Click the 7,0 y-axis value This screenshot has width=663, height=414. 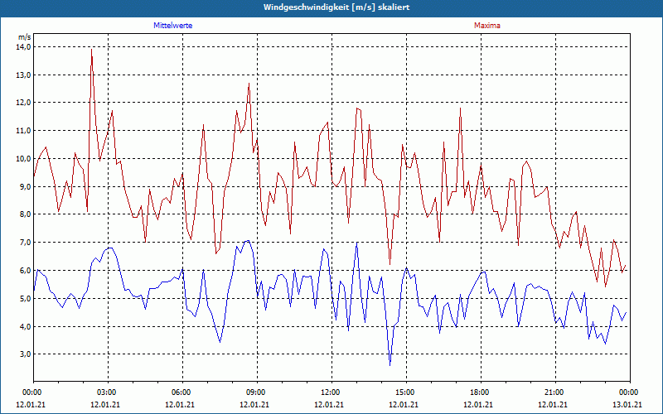tap(26, 242)
